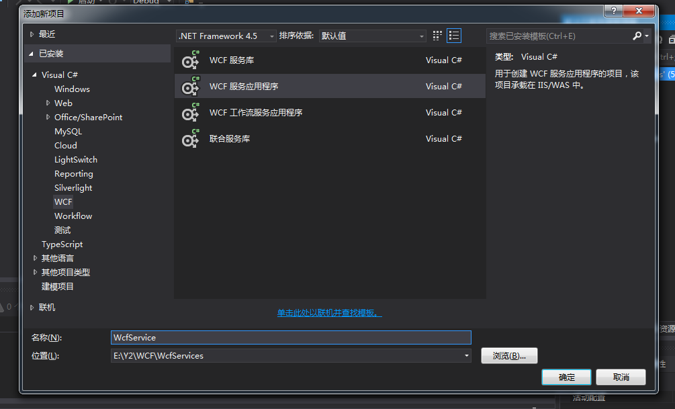Click the 浏览(B)... button
This screenshot has width=675, height=409.
[509, 356]
